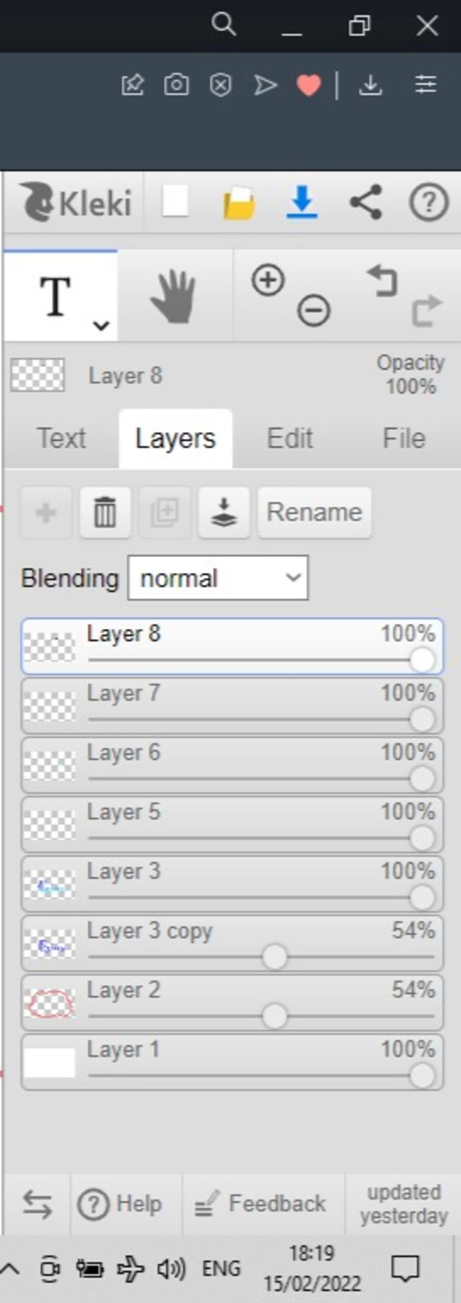
Task: Create new image with white page icon
Action: click(175, 201)
